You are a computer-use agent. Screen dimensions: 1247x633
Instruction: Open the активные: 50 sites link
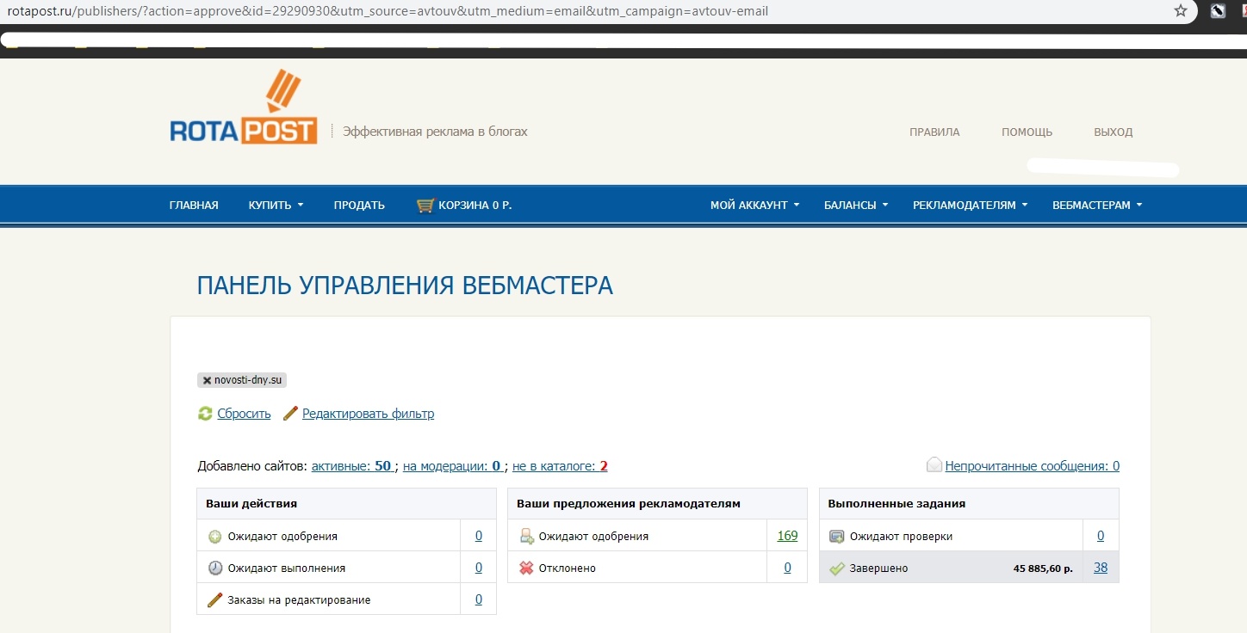[352, 466]
